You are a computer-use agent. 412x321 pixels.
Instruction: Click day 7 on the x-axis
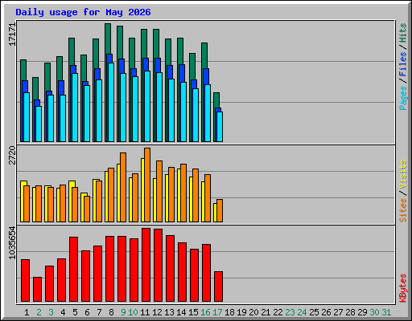99,312
